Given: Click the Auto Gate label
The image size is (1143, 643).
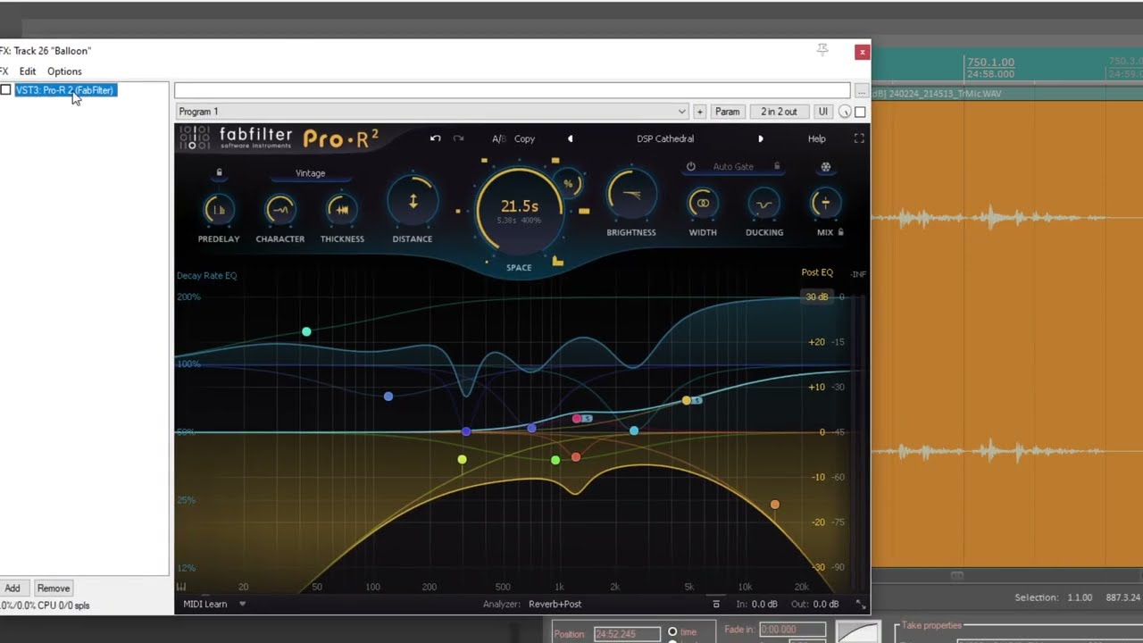Looking at the screenshot, I should 733,167.
